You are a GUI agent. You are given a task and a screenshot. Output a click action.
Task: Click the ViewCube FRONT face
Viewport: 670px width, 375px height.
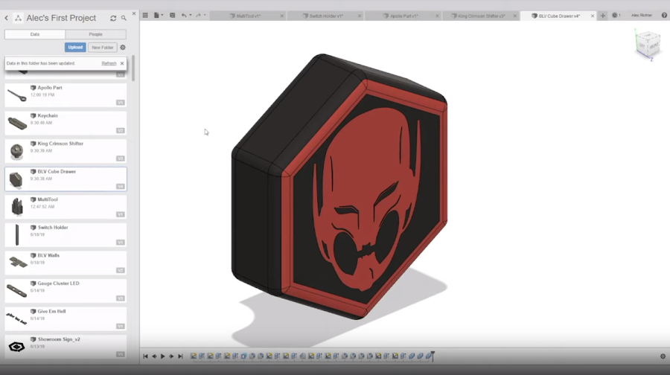[x=653, y=46]
